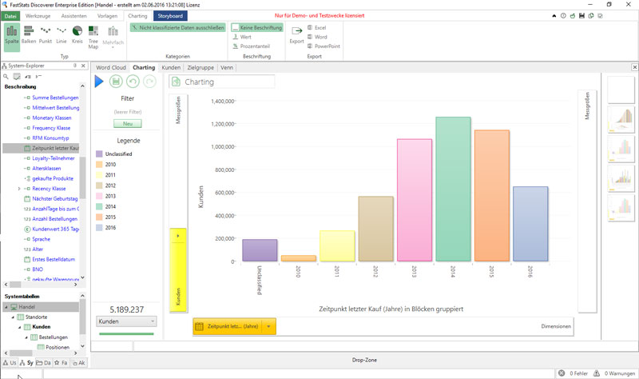Click the green save disk icon
The width and height of the screenshot is (639, 379).
pyautogui.click(x=117, y=82)
